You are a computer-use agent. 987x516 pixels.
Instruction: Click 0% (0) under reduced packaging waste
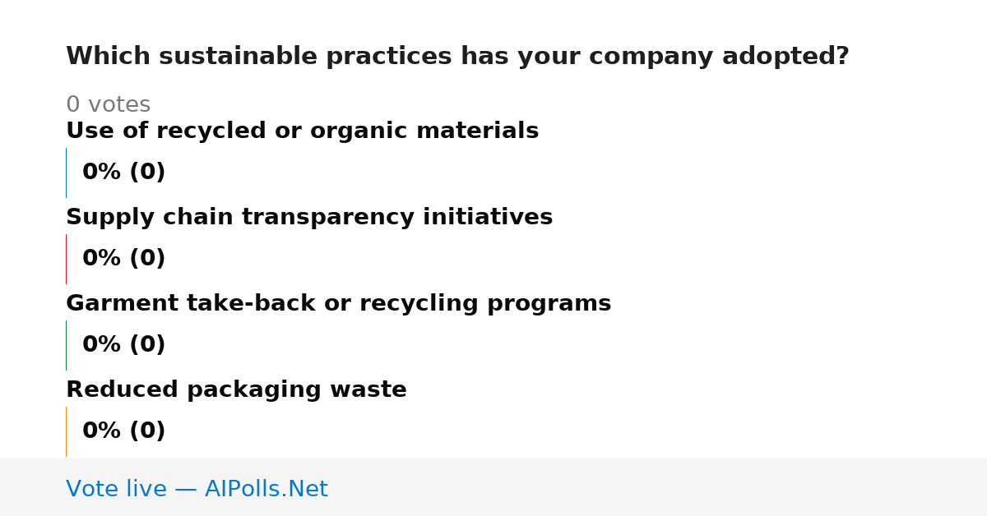pos(123,431)
